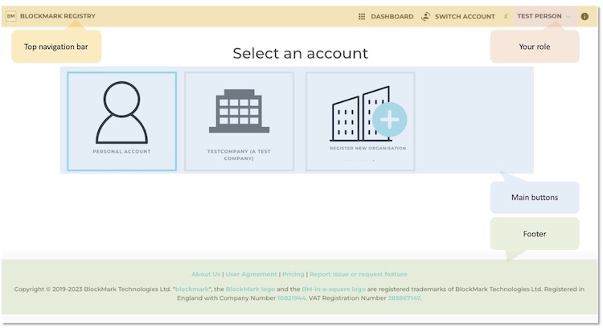
Task: Open company number 10821944 link
Action: click(291, 298)
